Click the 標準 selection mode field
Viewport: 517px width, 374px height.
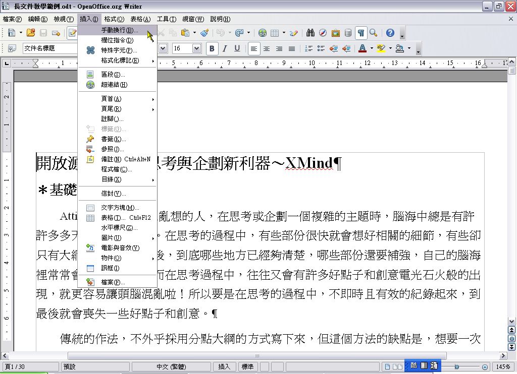click(x=247, y=367)
